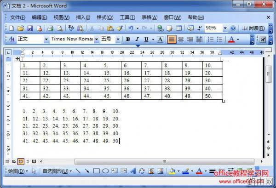Toggle distributed alignment

tap(199, 39)
